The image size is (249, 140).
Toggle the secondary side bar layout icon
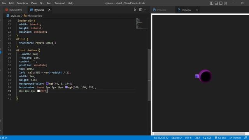(x=221, y=3)
